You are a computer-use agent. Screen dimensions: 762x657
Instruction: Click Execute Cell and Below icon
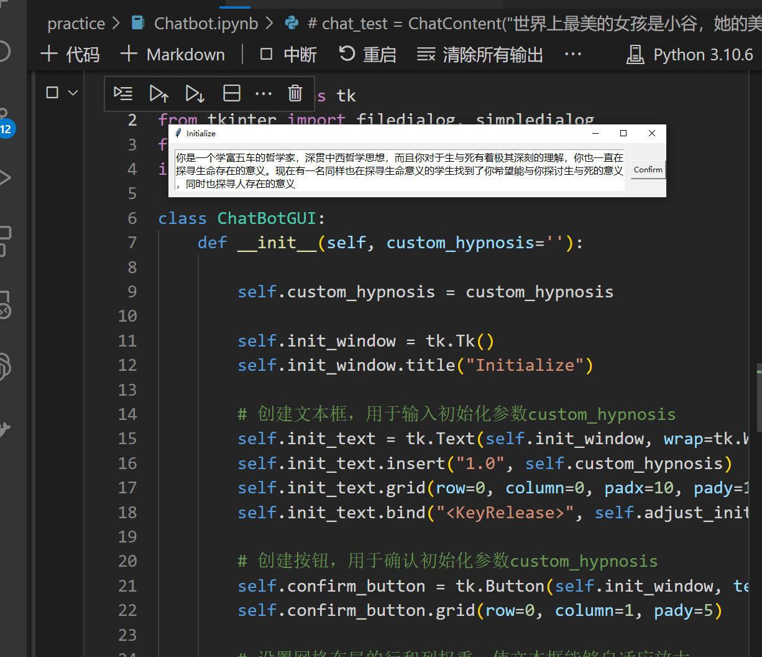(x=195, y=94)
